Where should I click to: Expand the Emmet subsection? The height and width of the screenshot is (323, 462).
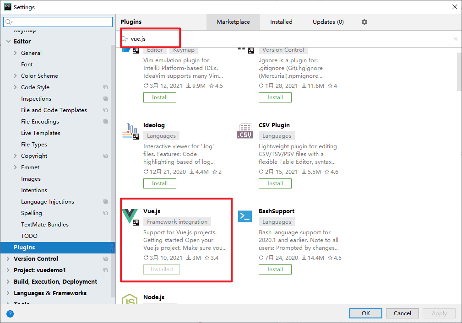click(x=15, y=167)
